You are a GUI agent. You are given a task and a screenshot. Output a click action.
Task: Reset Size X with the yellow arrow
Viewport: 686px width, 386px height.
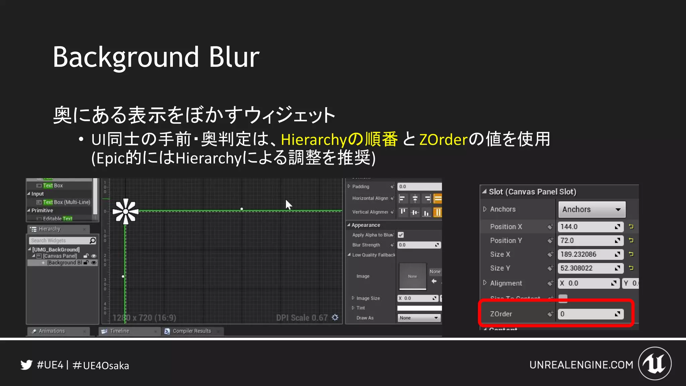(631, 254)
